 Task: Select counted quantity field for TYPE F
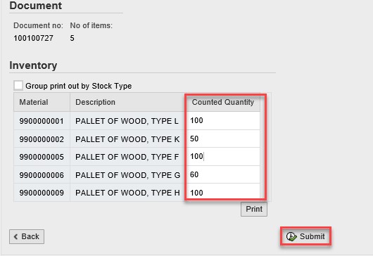[224, 156]
